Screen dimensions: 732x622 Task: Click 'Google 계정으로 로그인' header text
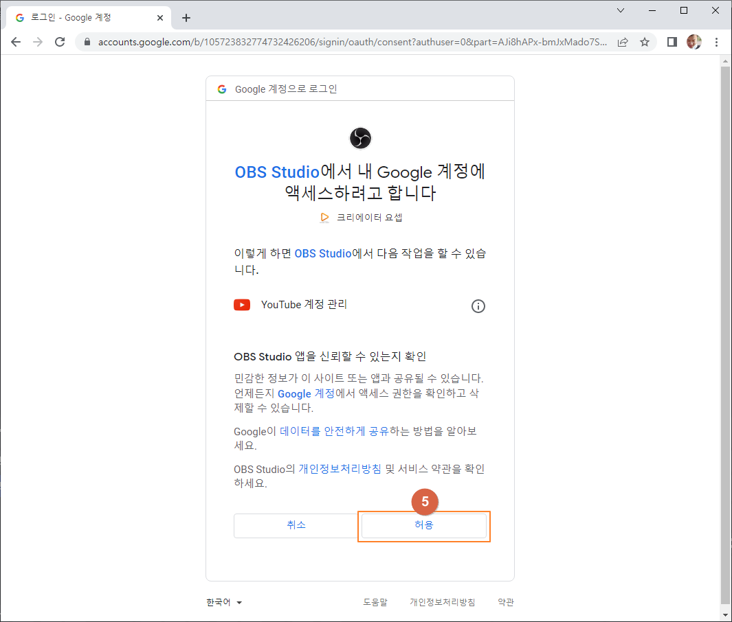point(286,89)
